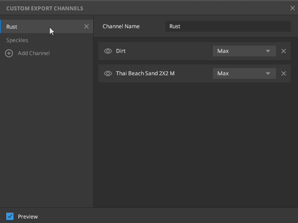Viewport: 298px width, 223px height.
Task: Click the Add Channel text button
Action: click(x=34, y=53)
